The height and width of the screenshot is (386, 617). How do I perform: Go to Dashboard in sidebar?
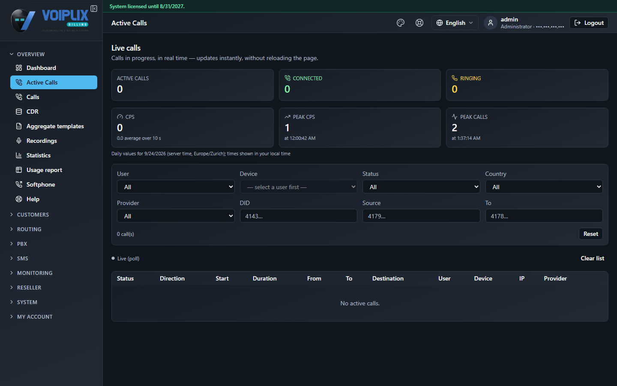point(54,68)
